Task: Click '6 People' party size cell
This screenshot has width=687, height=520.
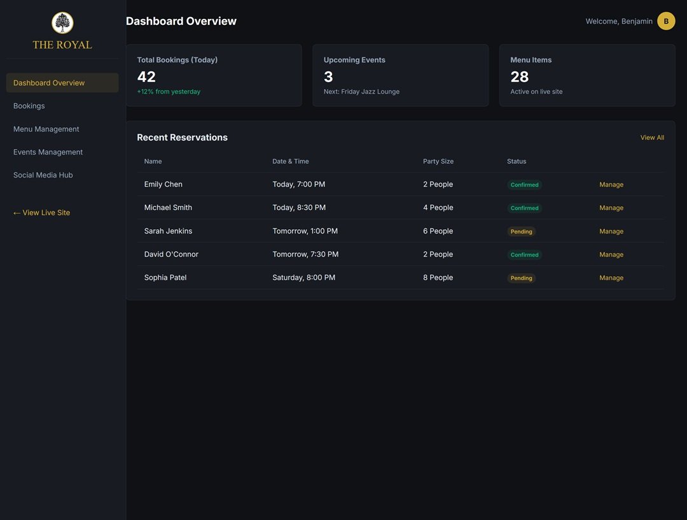Action: pyautogui.click(x=438, y=231)
